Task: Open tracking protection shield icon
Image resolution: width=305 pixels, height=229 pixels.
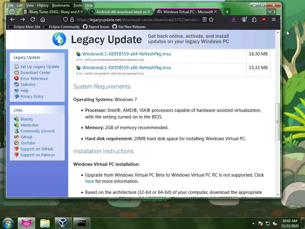Action: tap(66, 19)
